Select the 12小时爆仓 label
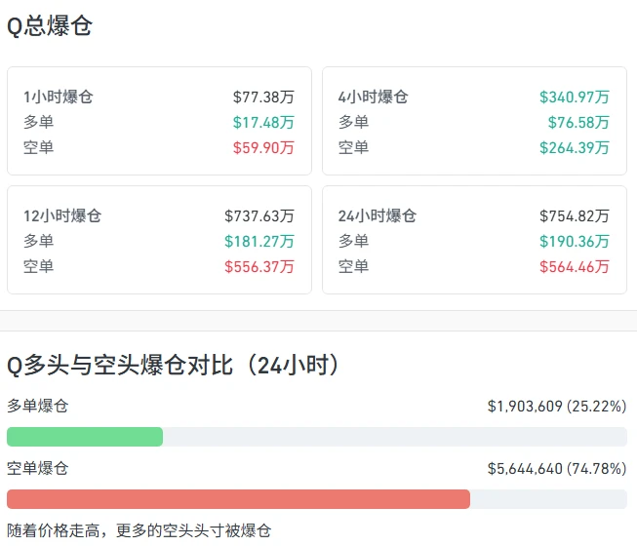Screen dimensions: 637x546 62,216
